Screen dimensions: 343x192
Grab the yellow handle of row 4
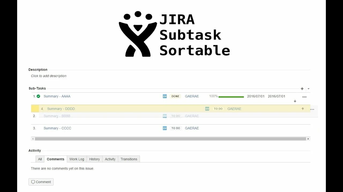(35, 109)
